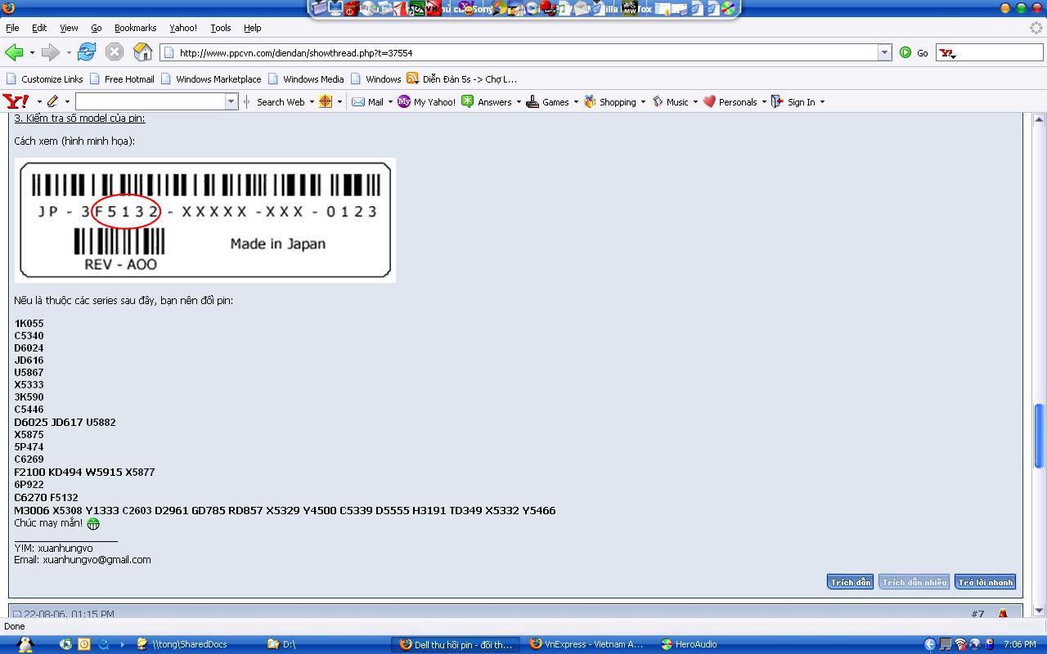Click the Reload page icon
1047x654 pixels.
click(x=87, y=52)
